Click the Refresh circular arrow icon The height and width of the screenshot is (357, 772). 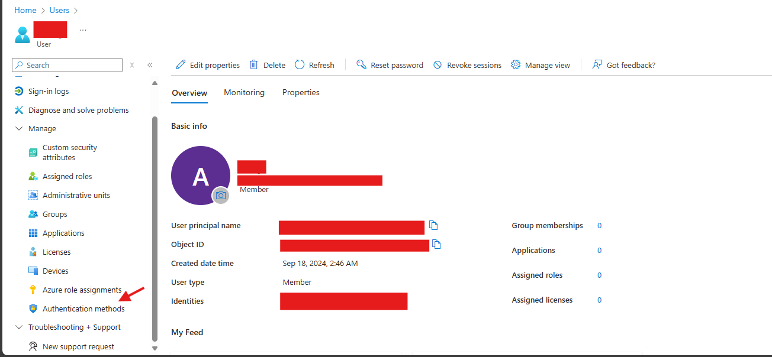pos(300,65)
